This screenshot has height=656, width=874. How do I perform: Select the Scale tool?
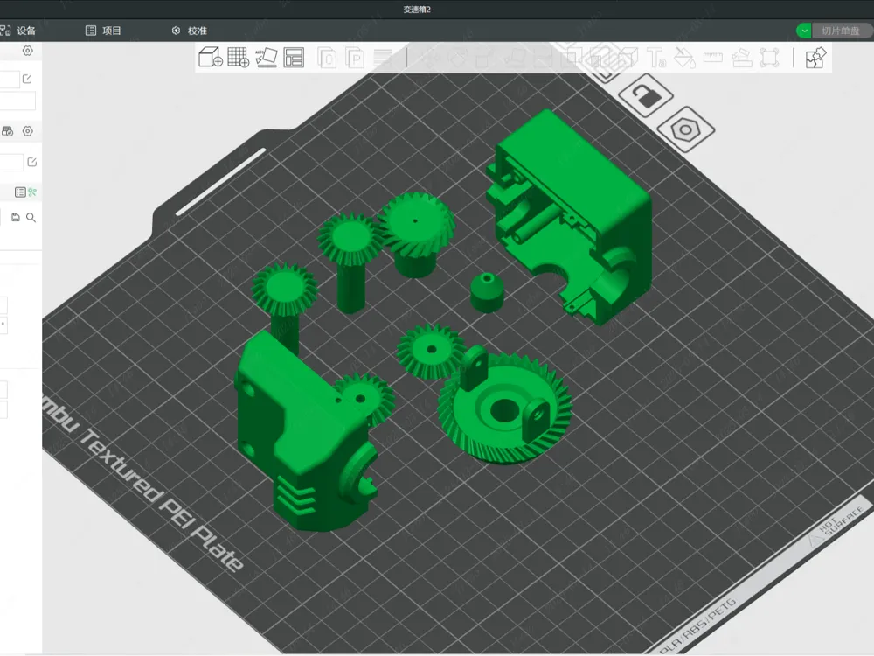[x=486, y=58]
